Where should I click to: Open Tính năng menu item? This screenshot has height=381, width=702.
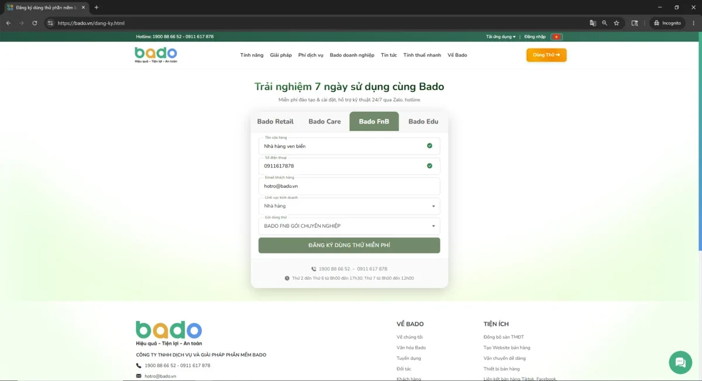click(x=252, y=55)
